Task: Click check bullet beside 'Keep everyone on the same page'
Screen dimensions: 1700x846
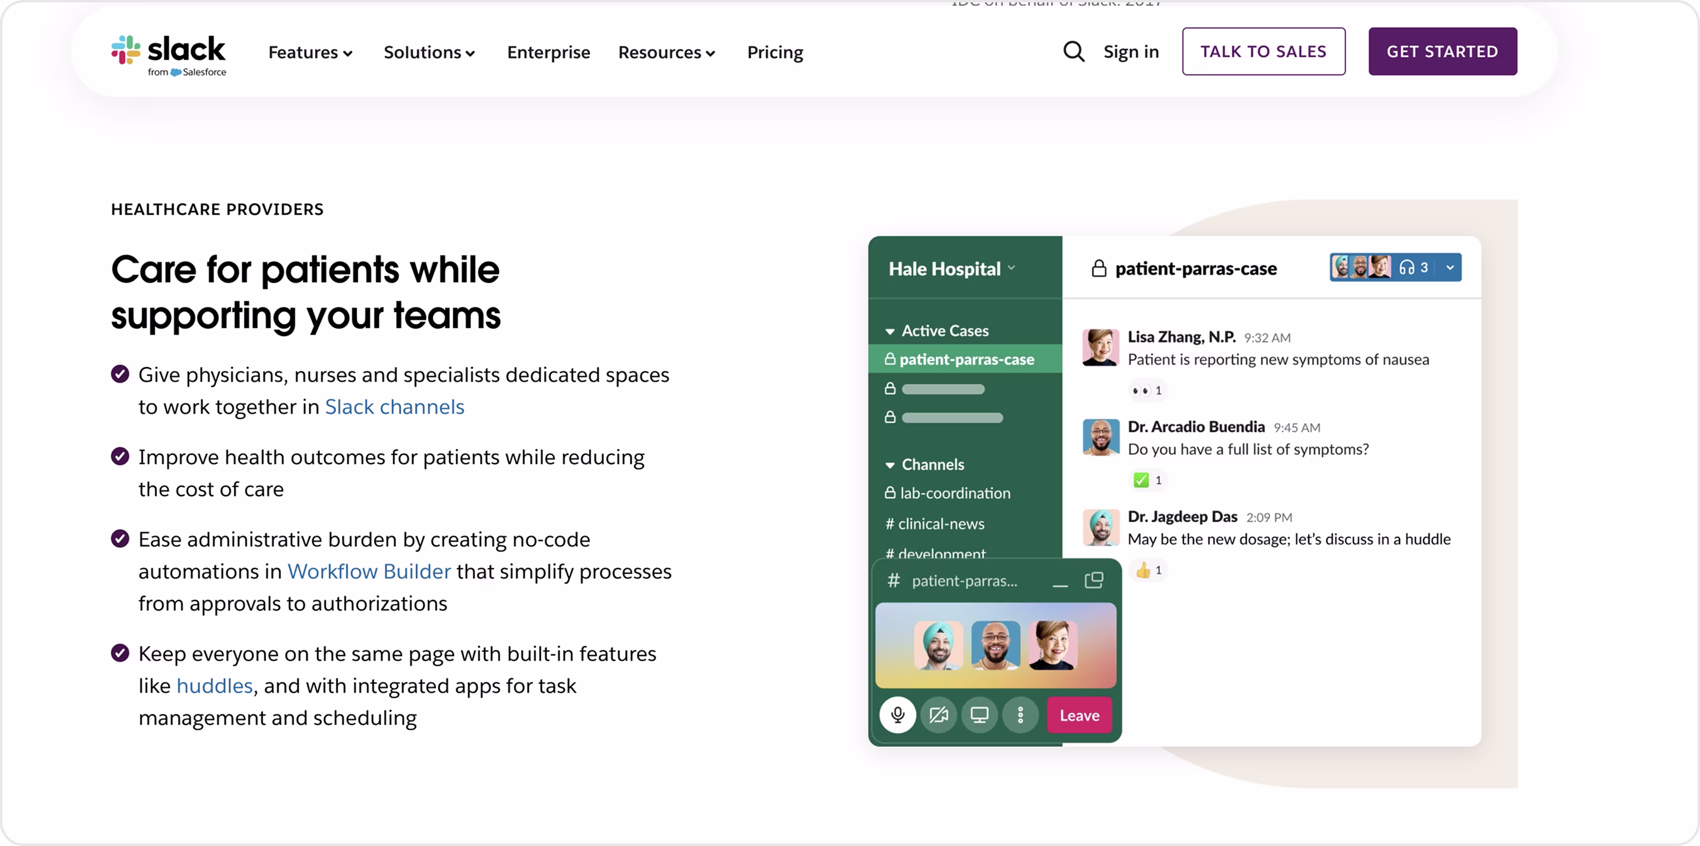Action: 120,653
